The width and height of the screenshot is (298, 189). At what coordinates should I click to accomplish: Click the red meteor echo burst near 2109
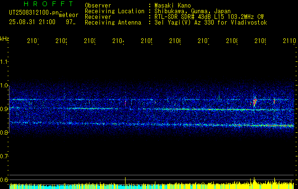pyautogui.click(x=255, y=102)
